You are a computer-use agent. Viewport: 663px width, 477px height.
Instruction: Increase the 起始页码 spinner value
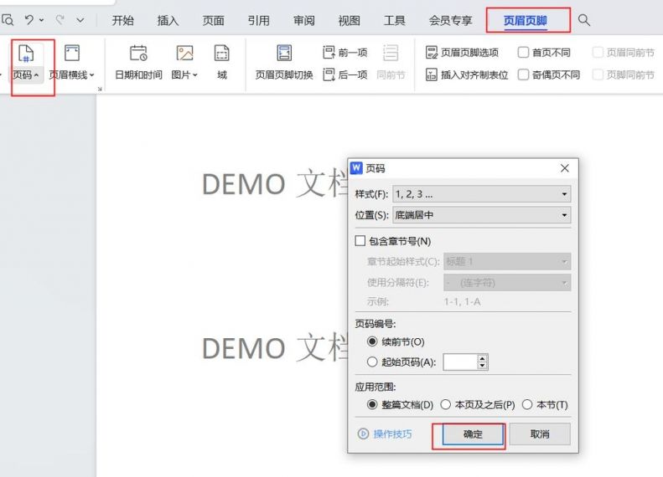click(483, 358)
